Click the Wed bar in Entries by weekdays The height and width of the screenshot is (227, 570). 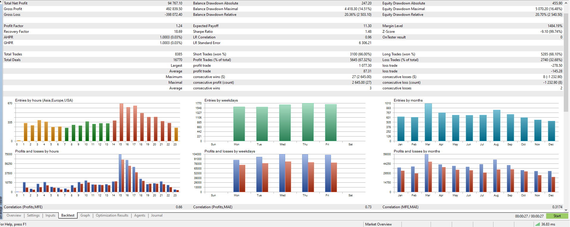285,123
